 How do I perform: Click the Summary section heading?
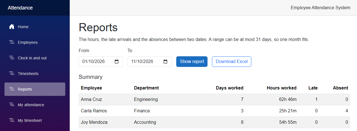[91, 77]
